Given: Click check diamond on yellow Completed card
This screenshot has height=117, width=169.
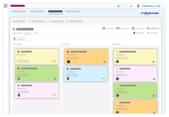Looking at the screenshot, I should click(117, 52).
